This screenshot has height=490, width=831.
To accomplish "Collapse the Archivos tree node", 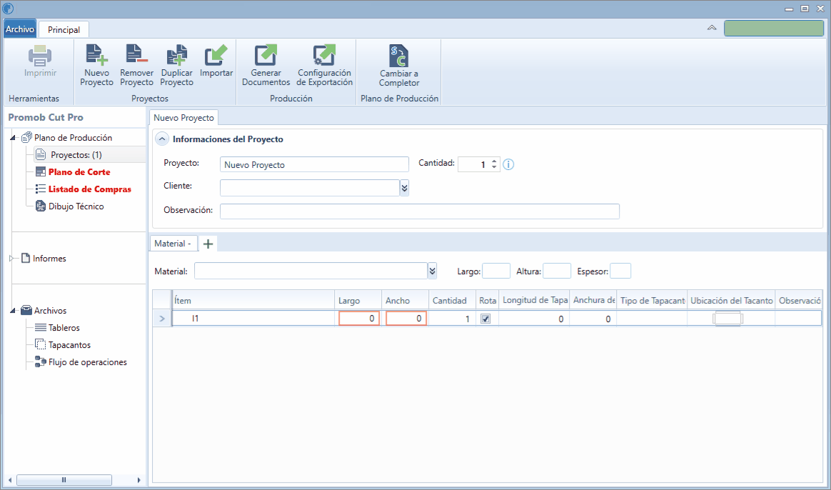I will pos(14,311).
